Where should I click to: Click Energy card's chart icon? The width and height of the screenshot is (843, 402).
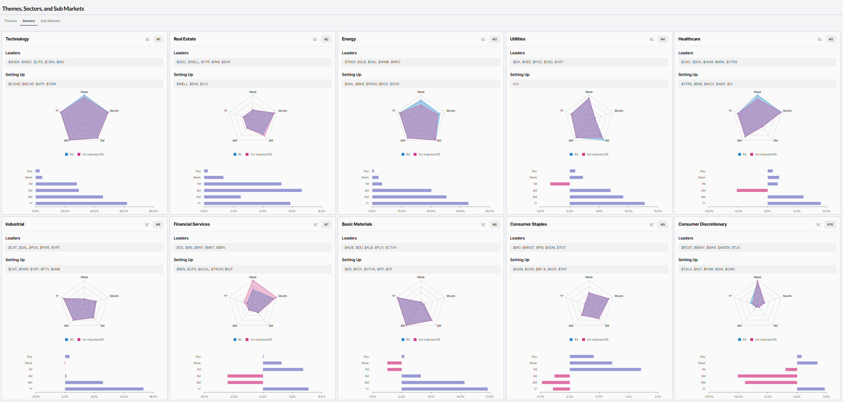[483, 39]
